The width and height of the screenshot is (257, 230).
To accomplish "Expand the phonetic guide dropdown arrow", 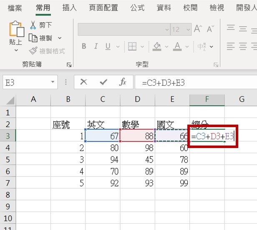I will pyautogui.click(x=212, y=47).
